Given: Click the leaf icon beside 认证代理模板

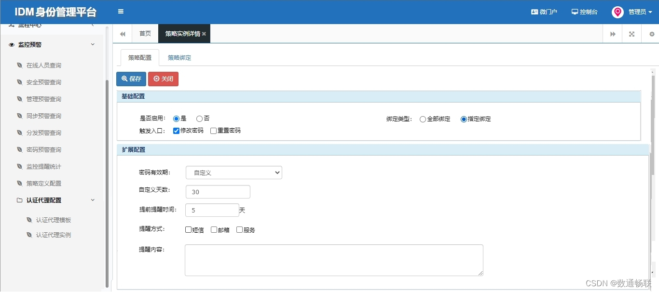Looking at the screenshot, I should click(x=29, y=220).
